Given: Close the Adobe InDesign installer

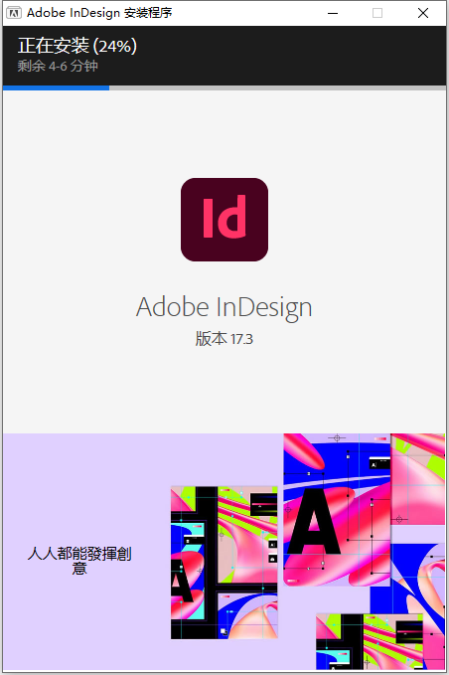Looking at the screenshot, I should pyautogui.click(x=423, y=13).
